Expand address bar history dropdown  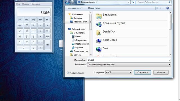(x=129, y=2)
